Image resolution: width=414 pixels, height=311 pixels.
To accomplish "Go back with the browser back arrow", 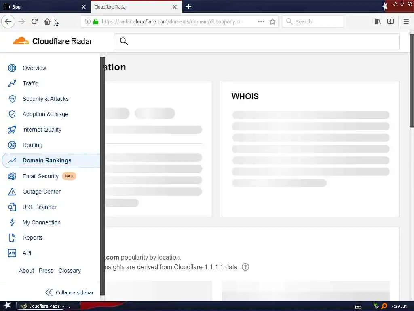I will pos(8,21).
